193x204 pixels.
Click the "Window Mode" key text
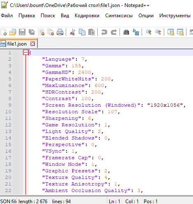63,164
